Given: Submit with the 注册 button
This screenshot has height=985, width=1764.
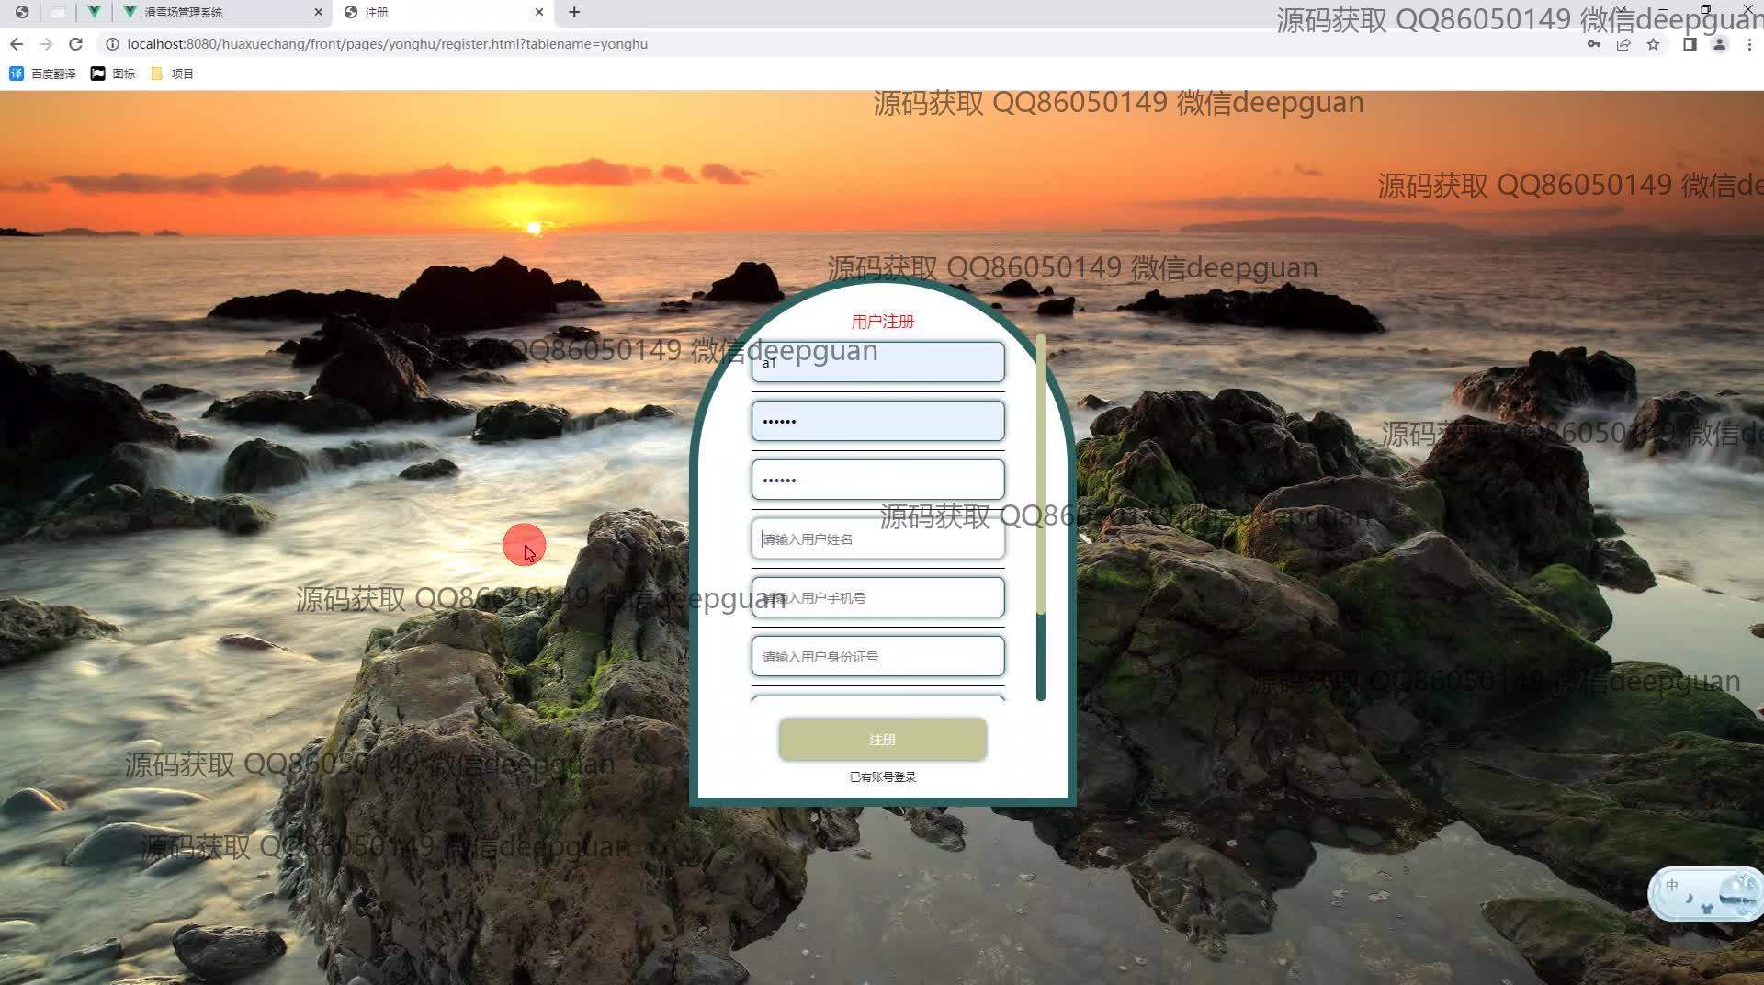Looking at the screenshot, I should click(x=882, y=740).
